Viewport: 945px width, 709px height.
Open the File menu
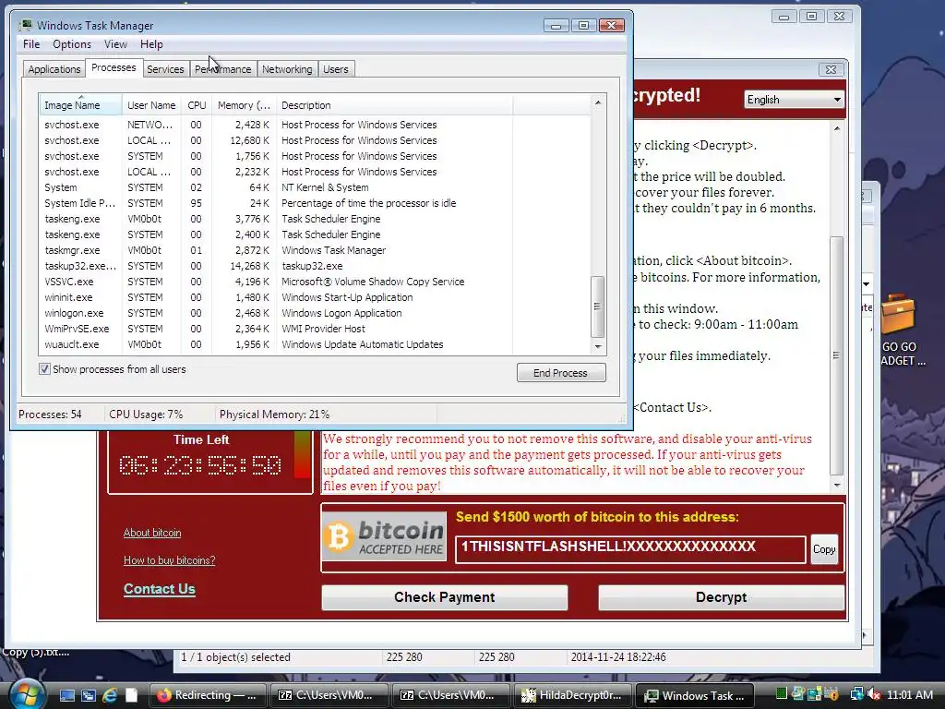coord(31,44)
